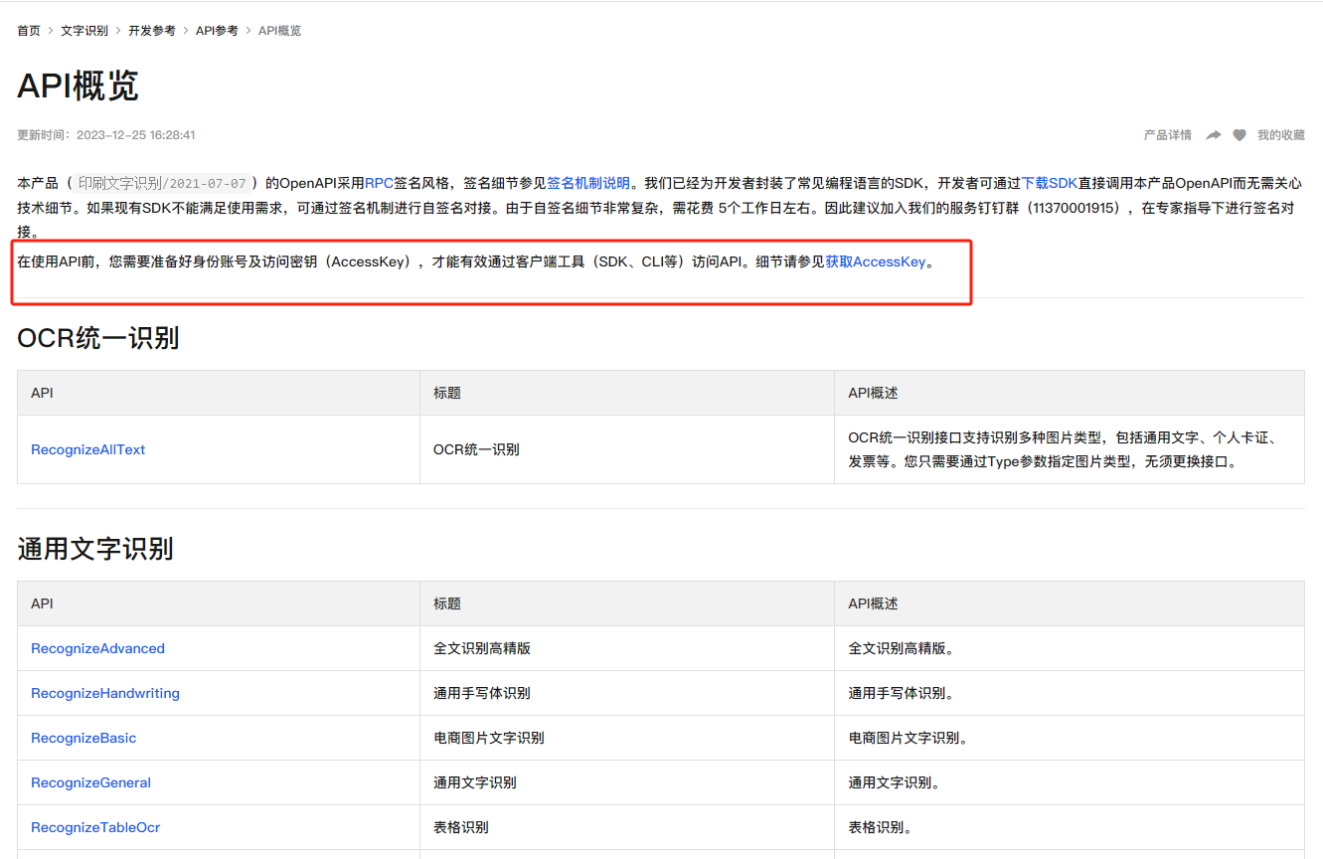Open RecognizeHandwriting API link
Screen dimensions: 1323x859
coord(105,693)
